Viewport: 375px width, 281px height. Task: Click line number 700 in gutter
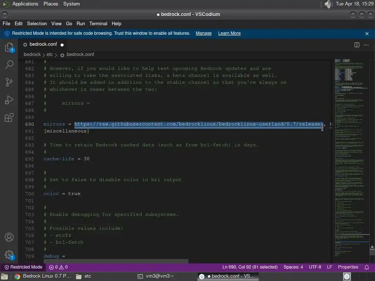click(30, 194)
